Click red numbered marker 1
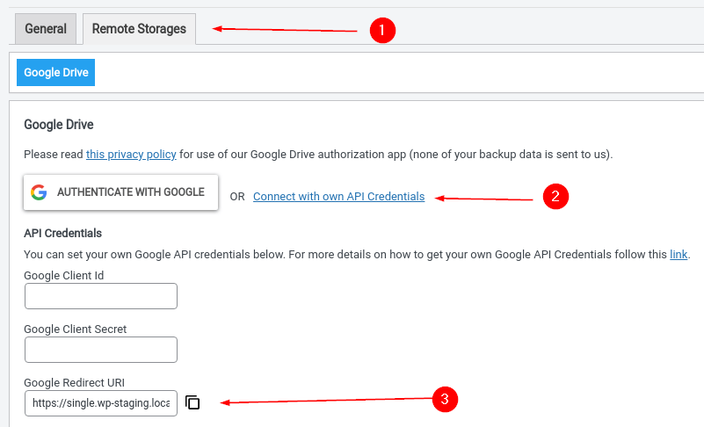The height and width of the screenshot is (427, 704). pyautogui.click(x=382, y=31)
